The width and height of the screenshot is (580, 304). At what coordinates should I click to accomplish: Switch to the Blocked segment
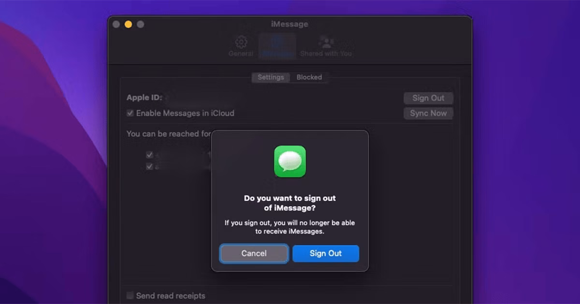(x=309, y=77)
